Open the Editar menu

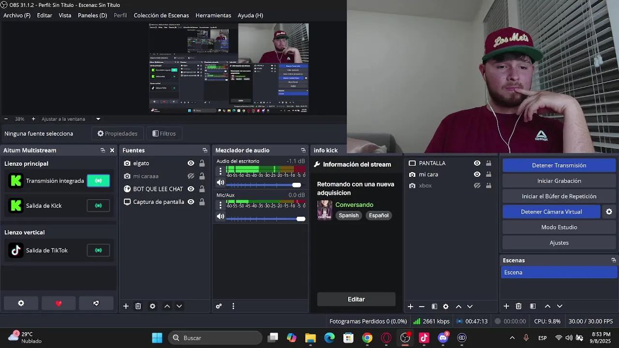click(44, 15)
